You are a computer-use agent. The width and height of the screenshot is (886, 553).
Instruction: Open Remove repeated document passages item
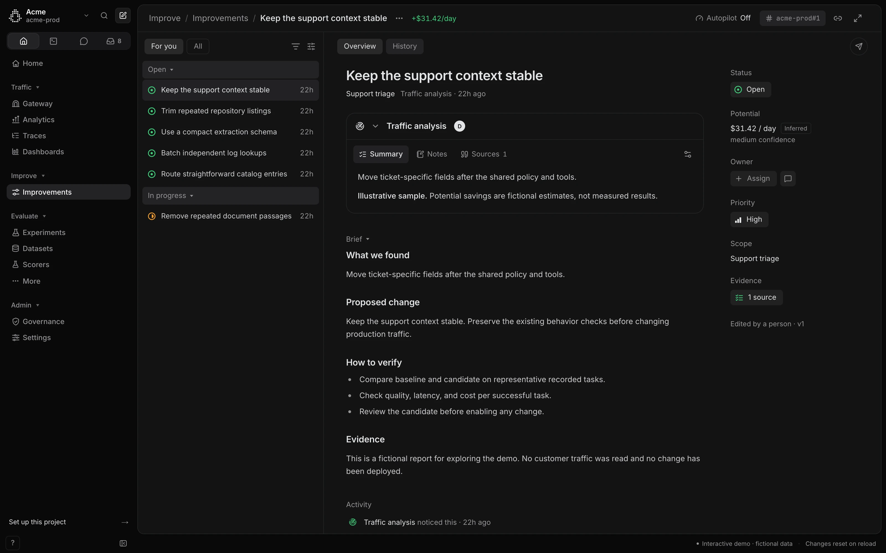(x=230, y=216)
